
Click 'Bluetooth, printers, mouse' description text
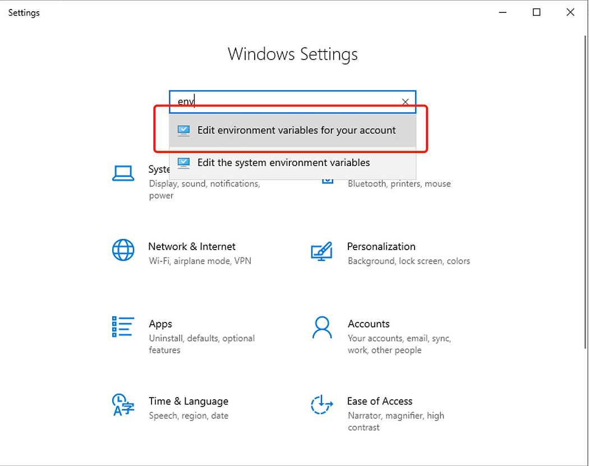[399, 183]
